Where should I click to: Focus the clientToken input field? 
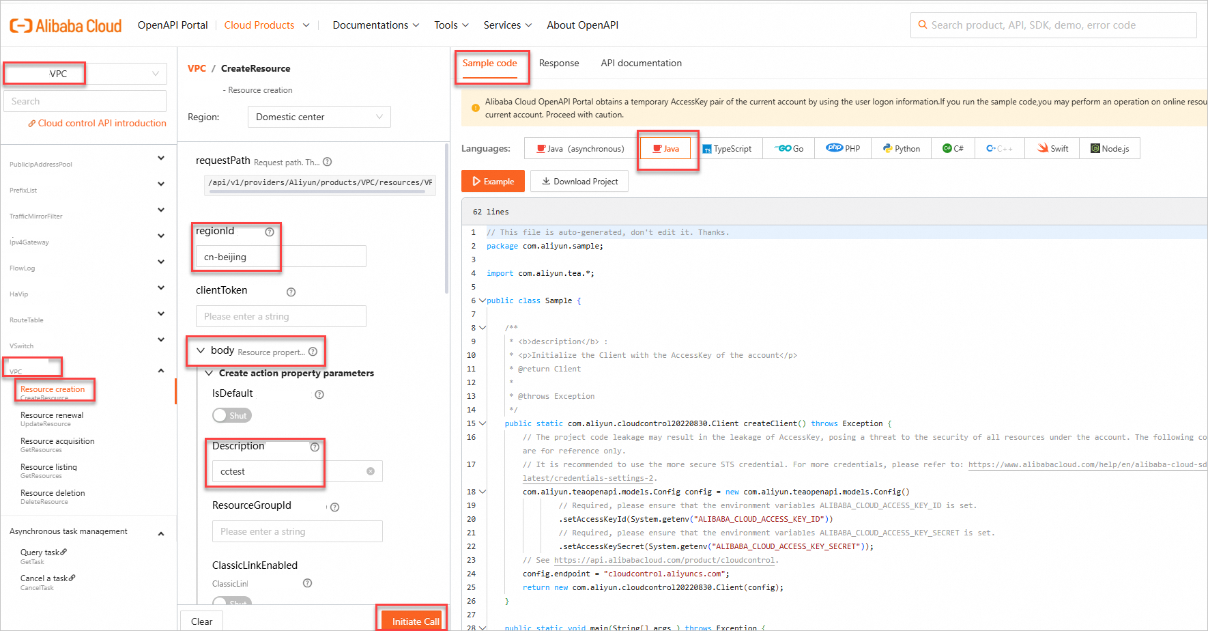(x=281, y=316)
